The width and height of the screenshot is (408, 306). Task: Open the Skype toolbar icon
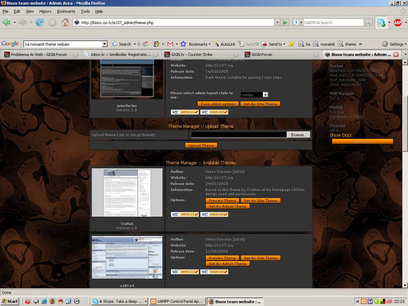[381, 23]
